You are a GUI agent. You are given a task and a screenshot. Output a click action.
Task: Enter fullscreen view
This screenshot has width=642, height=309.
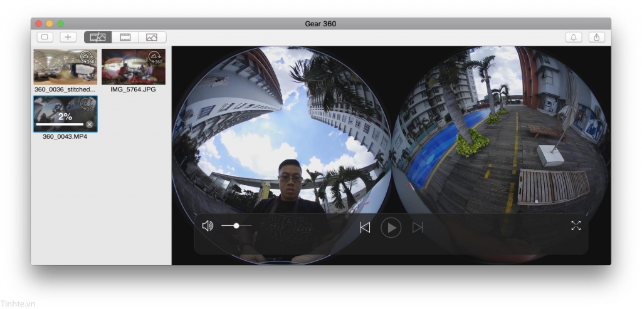click(x=576, y=226)
